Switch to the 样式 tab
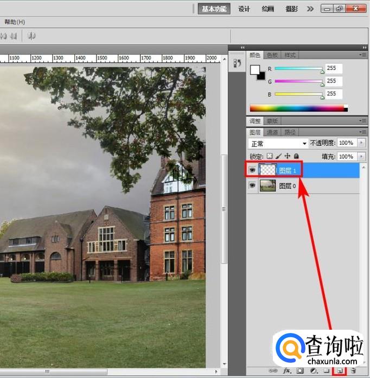 coord(290,55)
